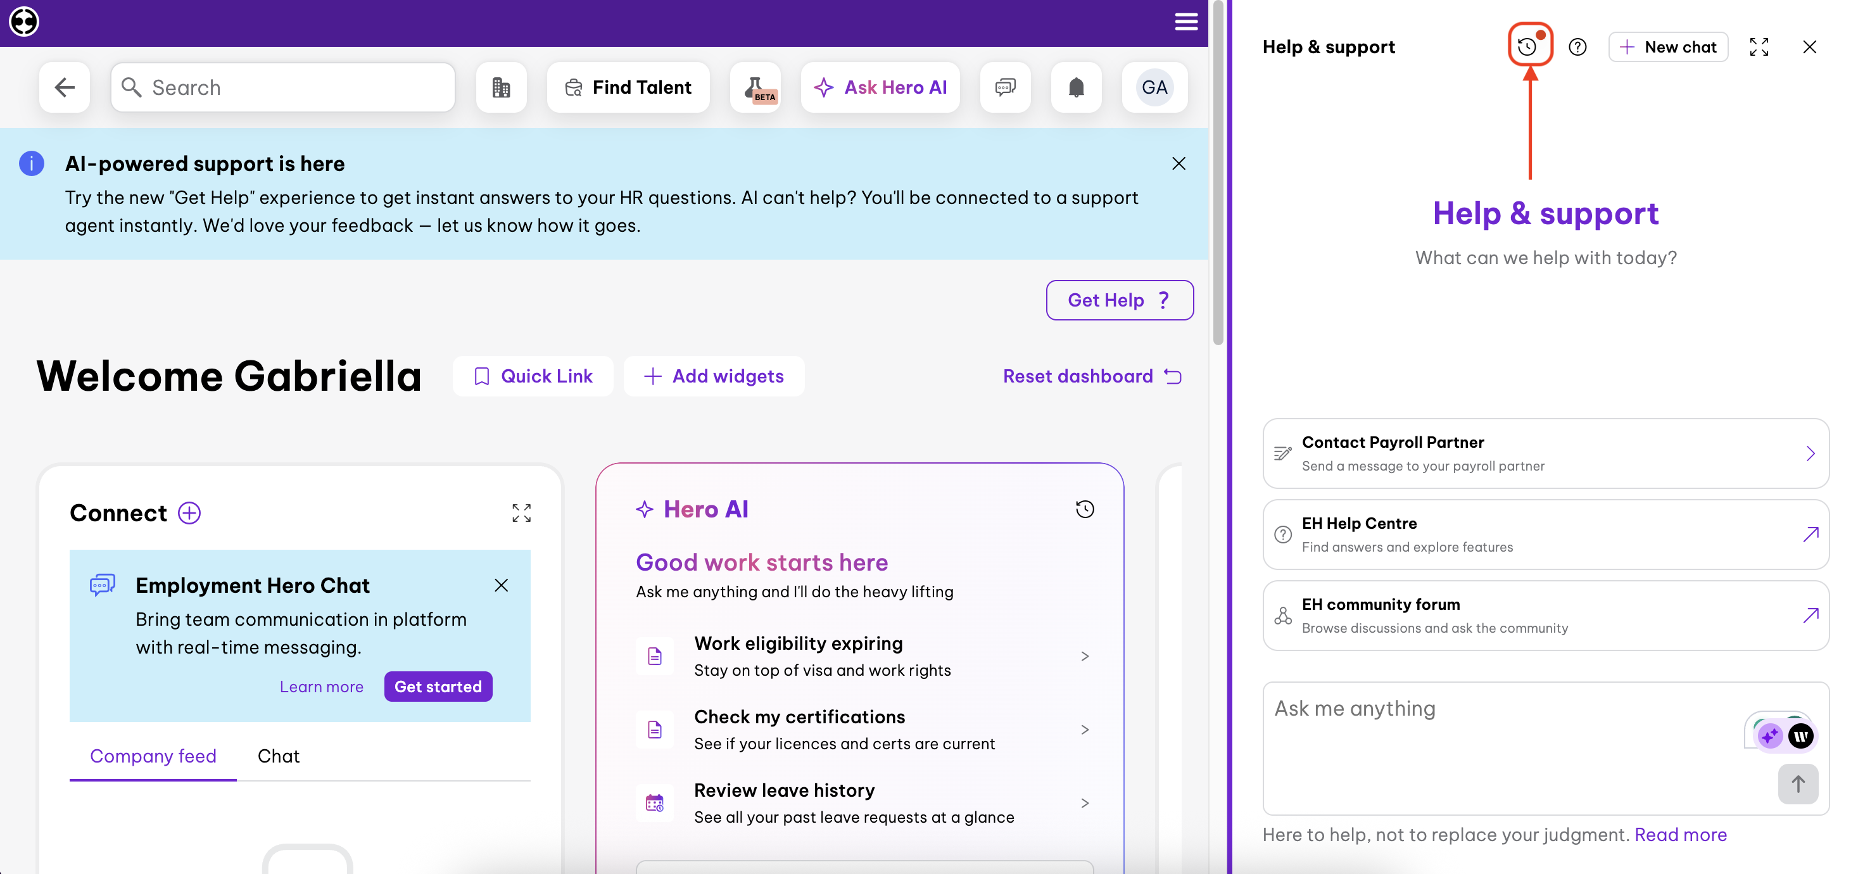
Task: Open the GA profile avatar
Action: 1154,87
